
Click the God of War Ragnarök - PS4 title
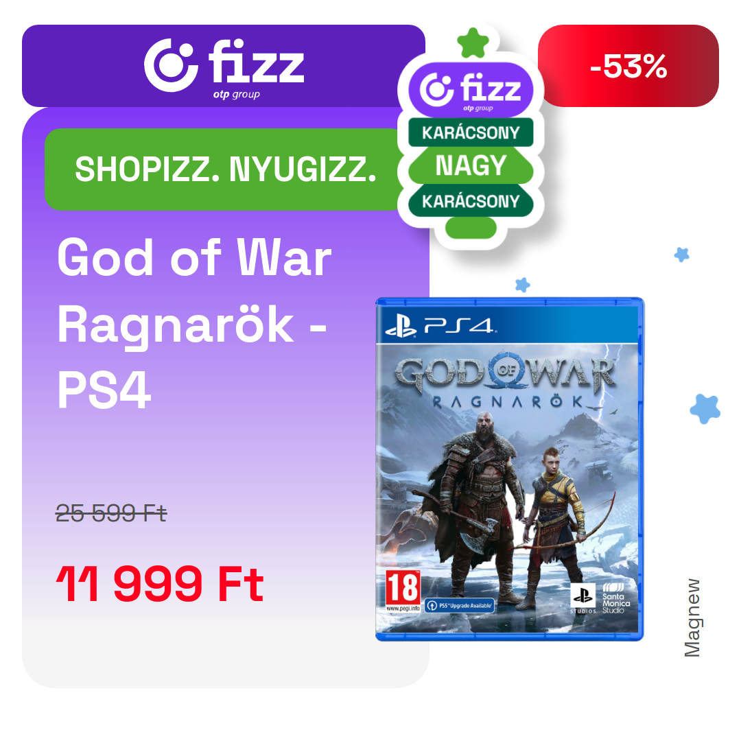click(193, 324)
